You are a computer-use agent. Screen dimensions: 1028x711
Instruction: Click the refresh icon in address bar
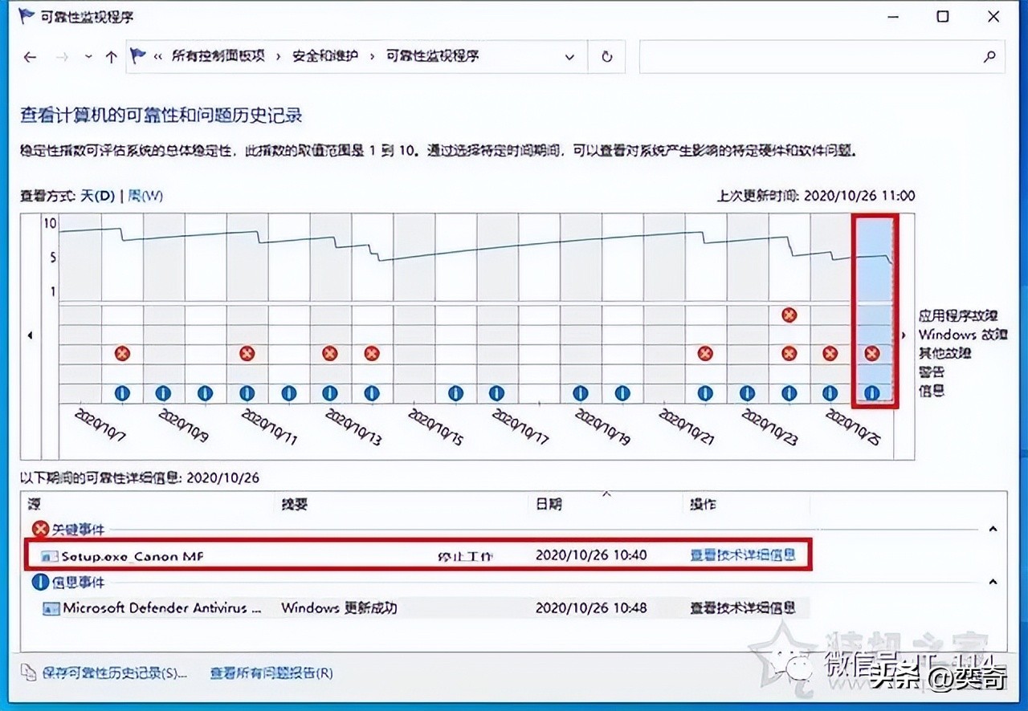coord(606,56)
